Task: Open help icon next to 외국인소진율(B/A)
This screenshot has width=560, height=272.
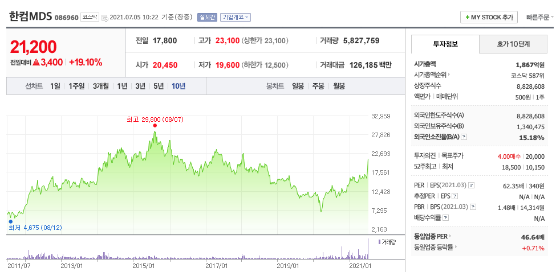Action: point(464,137)
